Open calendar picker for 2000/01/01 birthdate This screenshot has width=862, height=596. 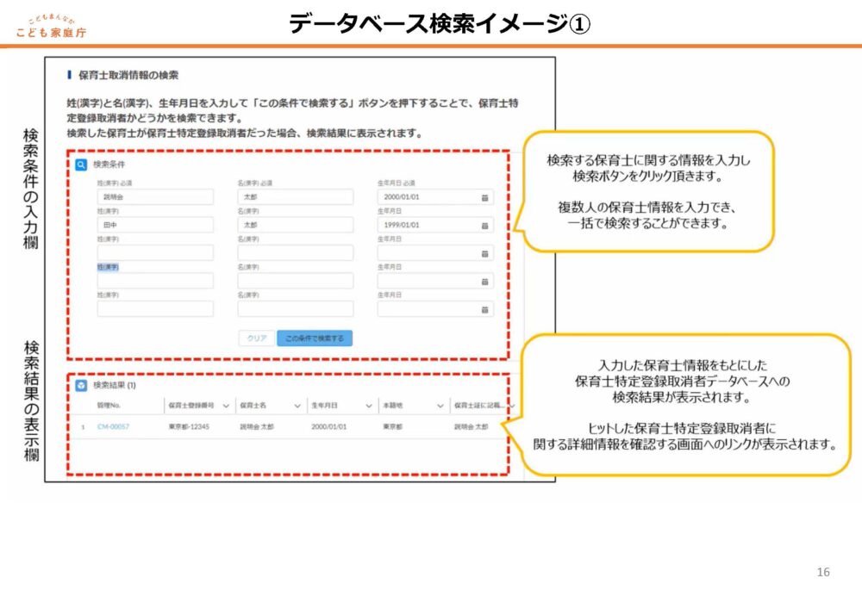(484, 197)
